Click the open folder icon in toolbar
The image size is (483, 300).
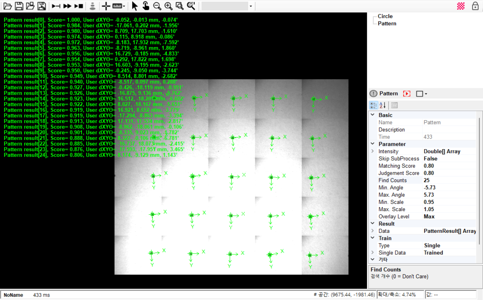click(x=8, y=6)
